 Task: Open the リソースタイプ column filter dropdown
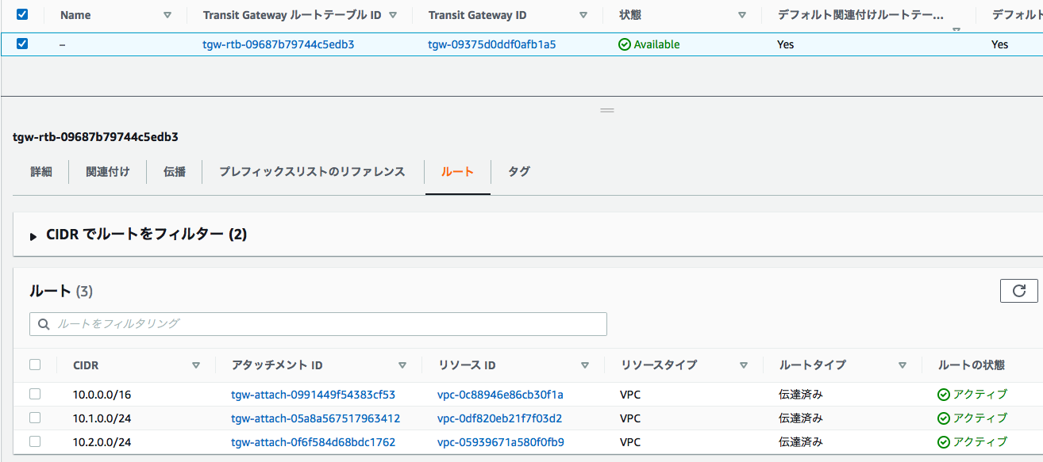(744, 365)
